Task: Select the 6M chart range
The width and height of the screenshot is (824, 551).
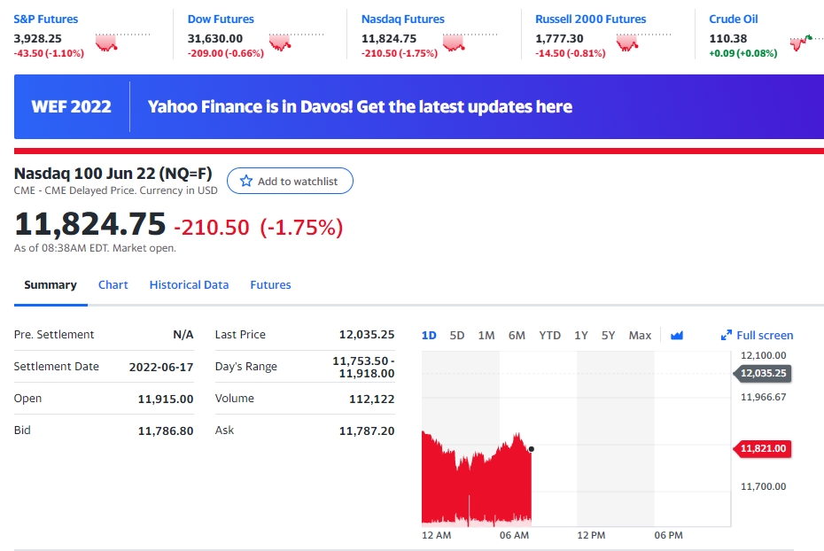Action: coord(517,335)
